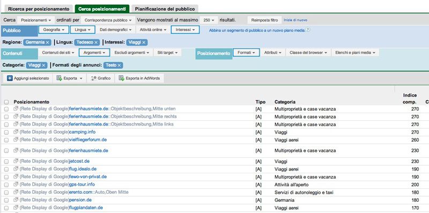429x213 pixels.
Task: Open external link icon for gps-tour.info
Action: (x=16, y=184)
